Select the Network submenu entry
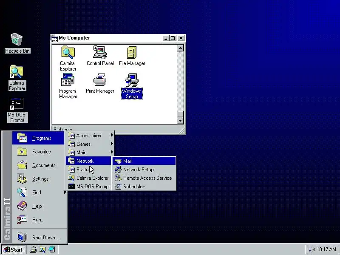 click(88, 161)
